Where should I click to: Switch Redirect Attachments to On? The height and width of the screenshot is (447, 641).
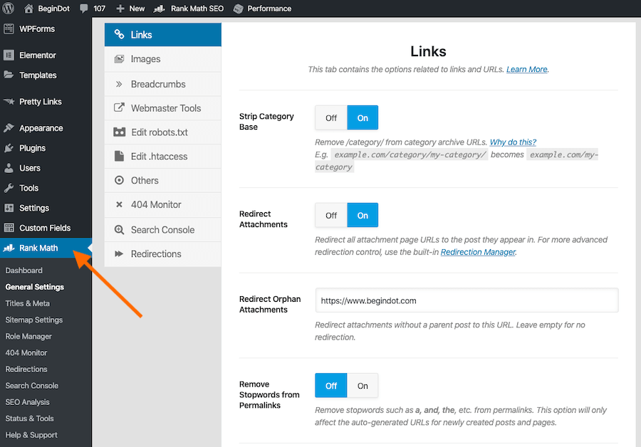[363, 216]
